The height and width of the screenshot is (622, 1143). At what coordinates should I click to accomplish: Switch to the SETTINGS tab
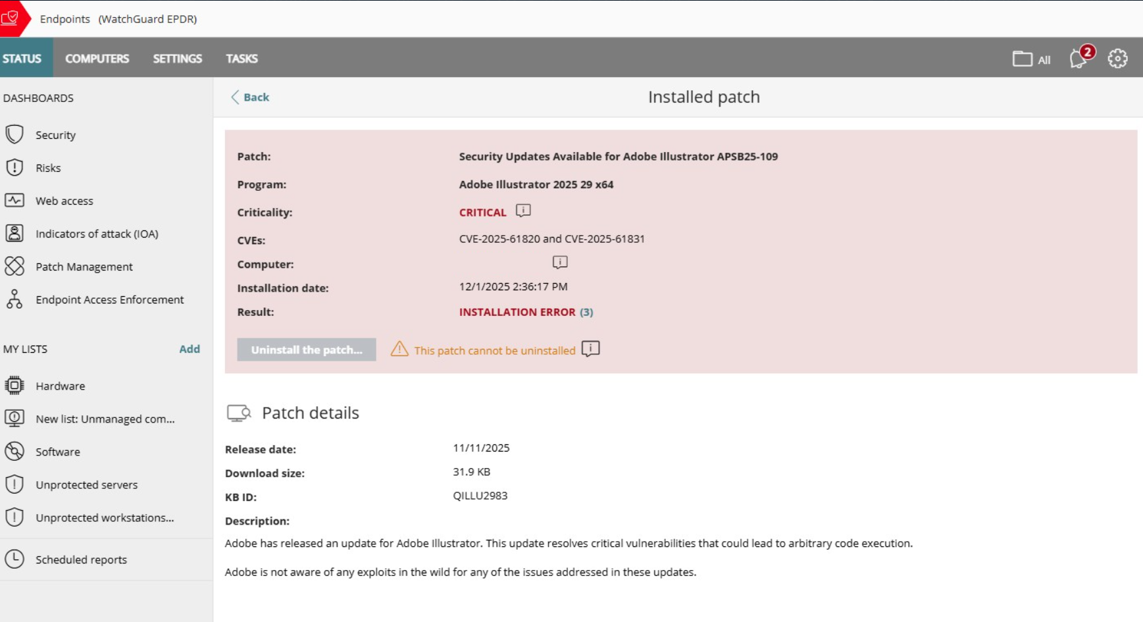(177, 59)
